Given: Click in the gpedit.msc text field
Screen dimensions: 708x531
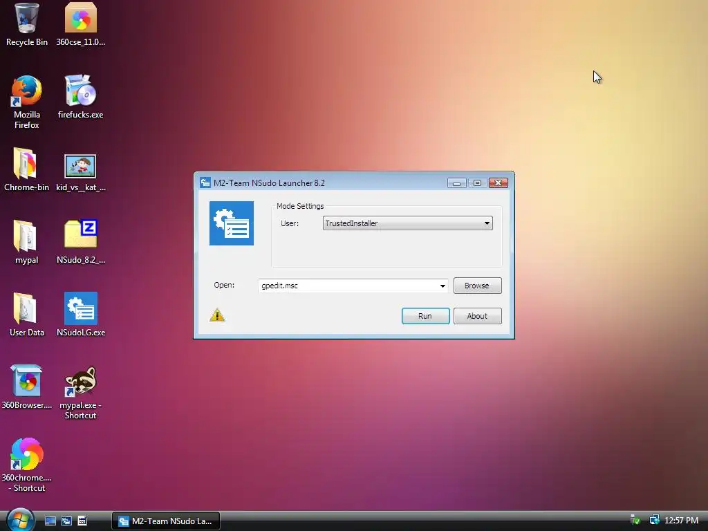Looking at the screenshot, I should 348,286.
